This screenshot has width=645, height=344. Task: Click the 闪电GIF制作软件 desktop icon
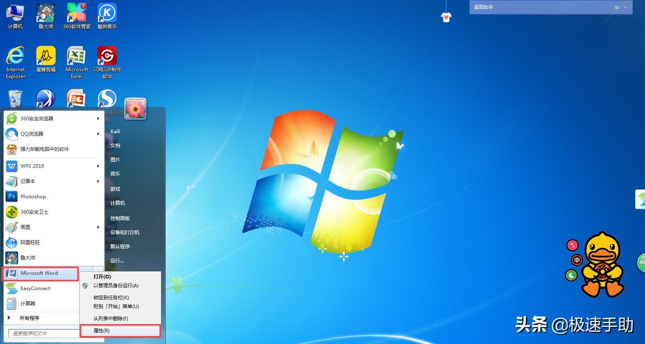pyautogui.click(x=107, y=62)
